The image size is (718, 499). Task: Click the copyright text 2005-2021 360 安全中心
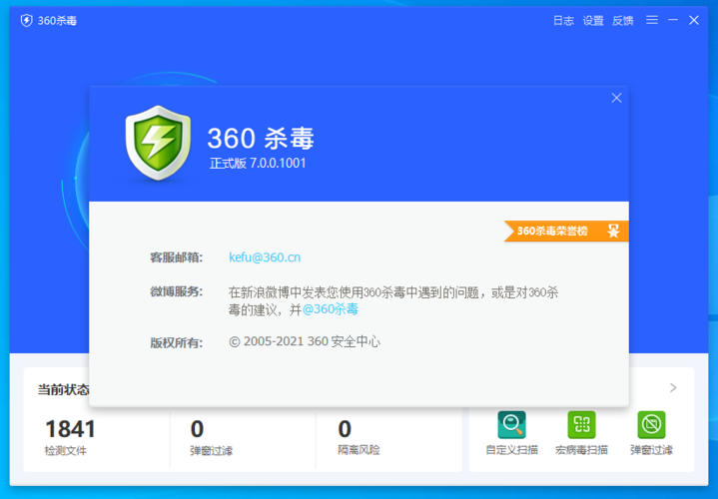(x=305, y=341)
